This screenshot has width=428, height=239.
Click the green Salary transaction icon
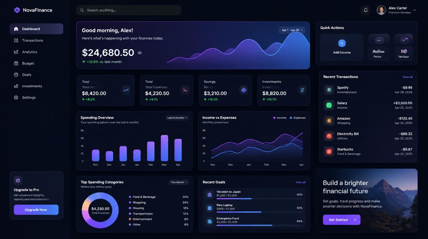[329, 105]
